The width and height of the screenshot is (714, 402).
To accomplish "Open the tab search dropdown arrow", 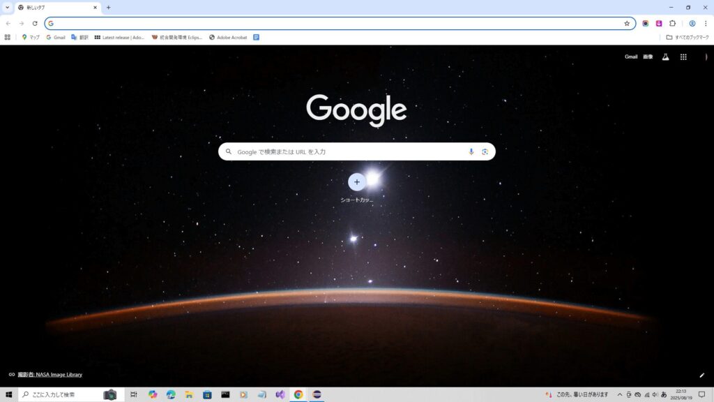I will (7, 7).
